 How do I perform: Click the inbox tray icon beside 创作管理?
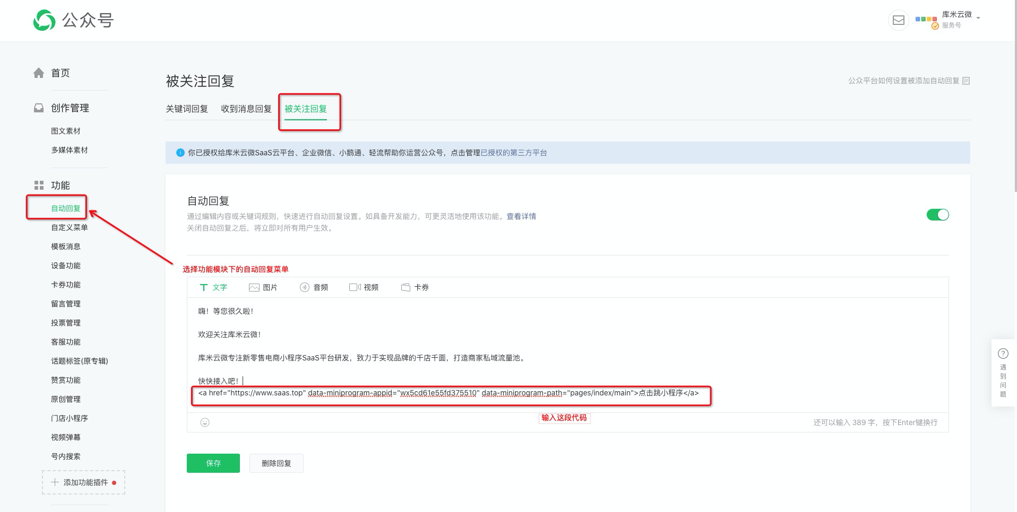39,108
